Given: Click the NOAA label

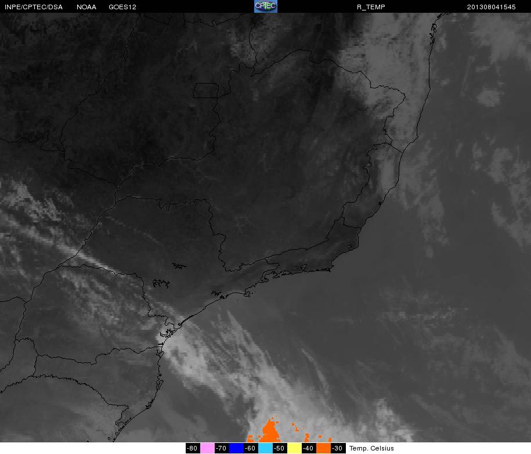Looking at the screenshot, I should pyautogui.click(x=86, y=7).
